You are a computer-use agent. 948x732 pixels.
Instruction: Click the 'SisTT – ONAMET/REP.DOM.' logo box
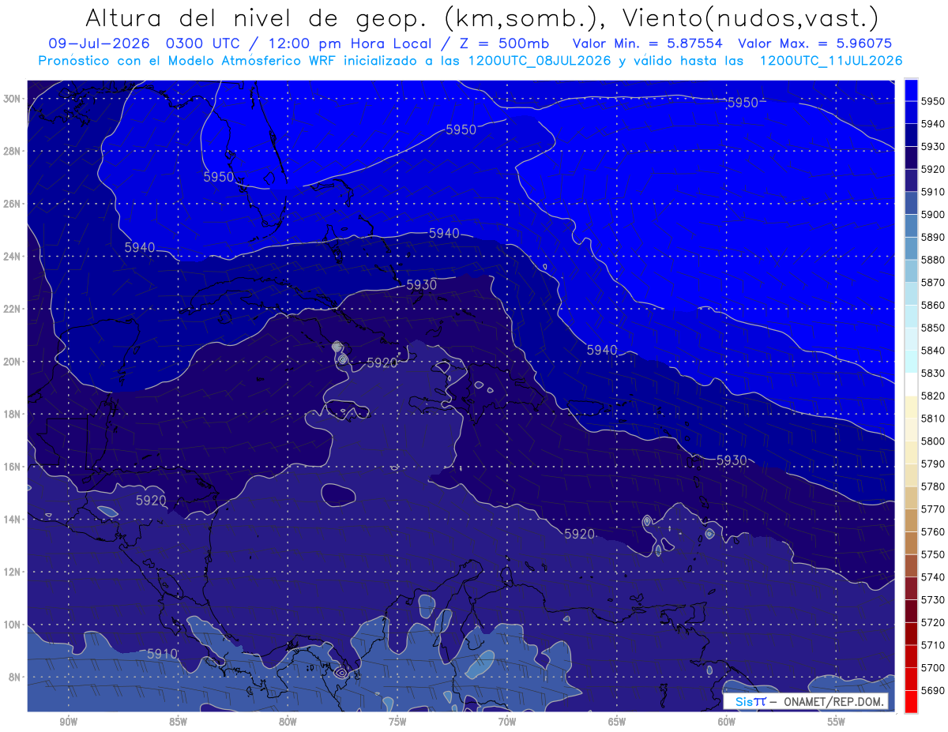pos(806,701)
